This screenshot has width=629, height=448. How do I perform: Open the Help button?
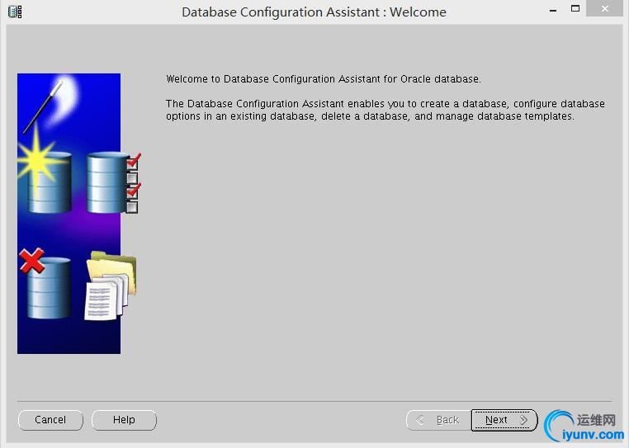(124, 420)
